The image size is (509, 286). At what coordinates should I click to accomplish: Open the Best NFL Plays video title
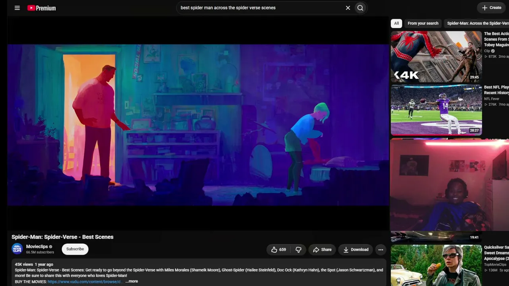[496, 90]
